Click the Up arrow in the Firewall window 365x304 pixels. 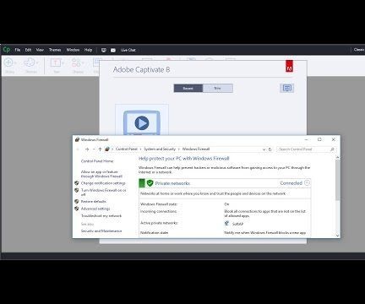click(100, 149)
